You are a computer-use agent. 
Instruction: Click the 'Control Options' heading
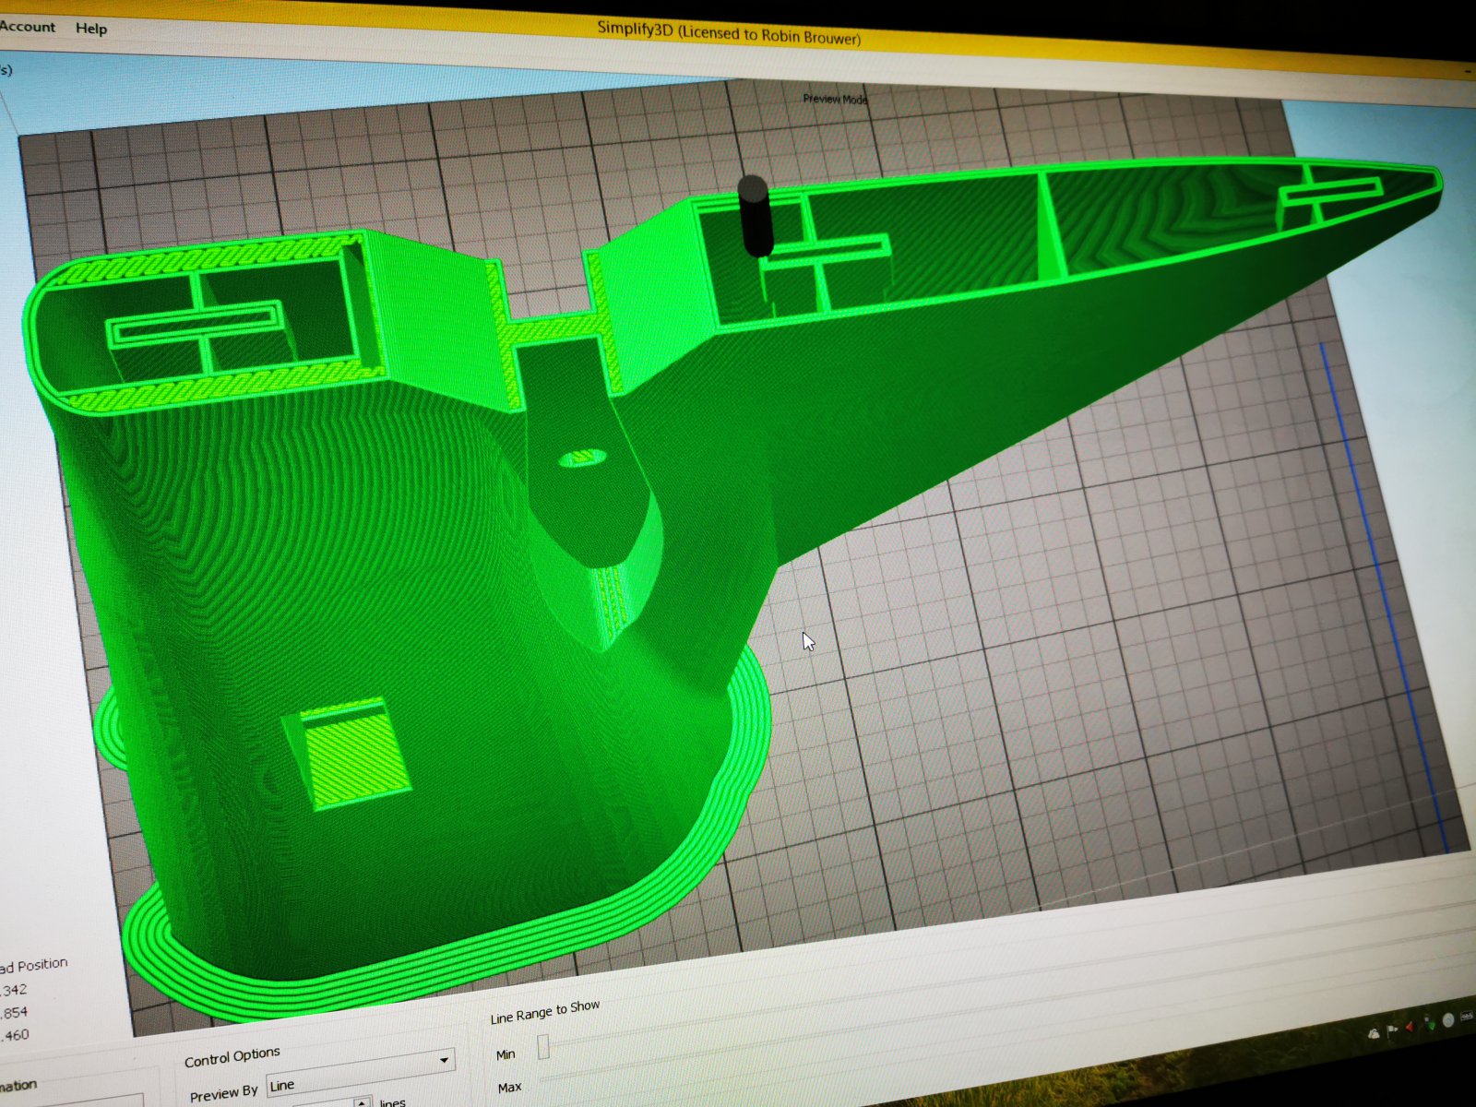232,1056
